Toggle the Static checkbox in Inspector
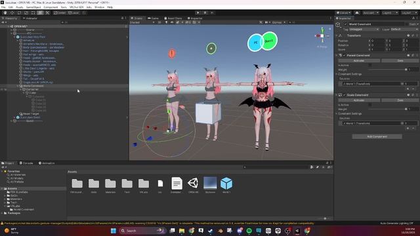This screenshot has width=420, height=236. pos(408,24)
